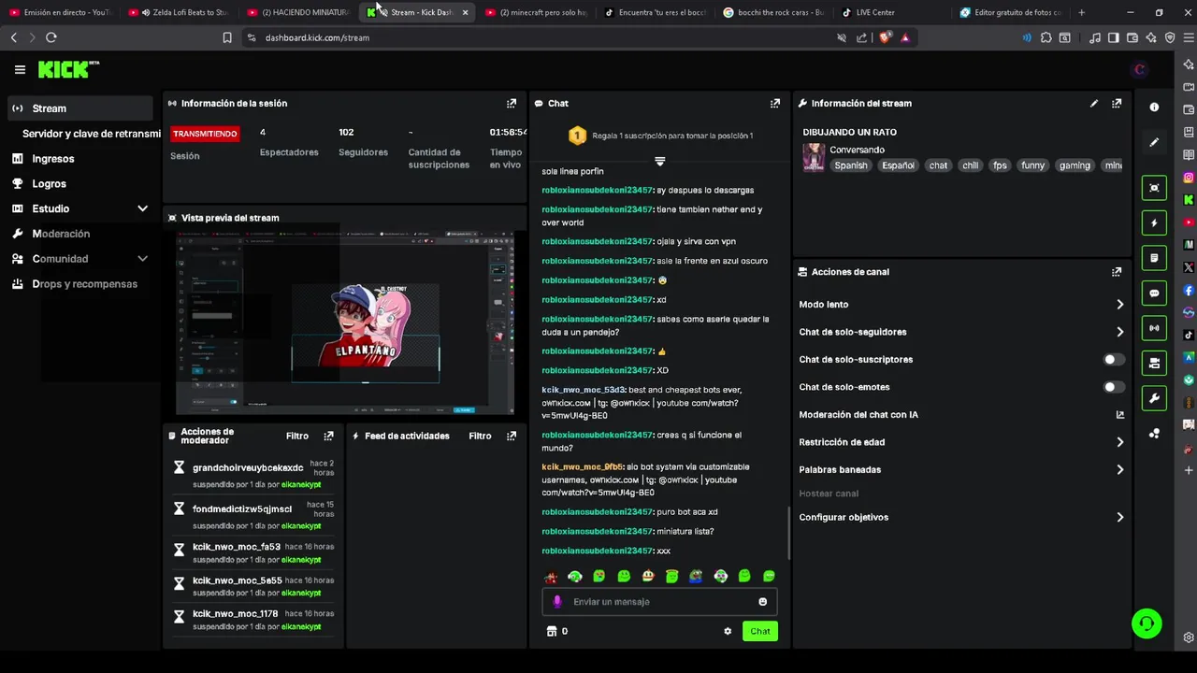Click the focus frame sidebar widget icon
This screenshot has width=1197, height=673.
tap(1154, 188)
